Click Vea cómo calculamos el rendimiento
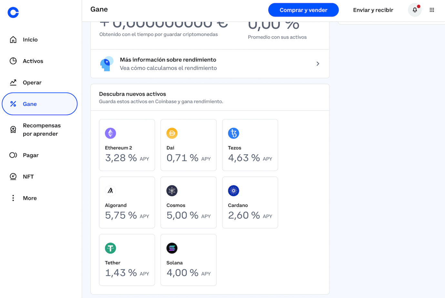Screen dimensions: 445x298 click(168, 68)
